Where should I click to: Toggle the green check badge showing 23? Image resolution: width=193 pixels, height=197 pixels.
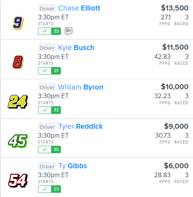click(x=49, y=189)
